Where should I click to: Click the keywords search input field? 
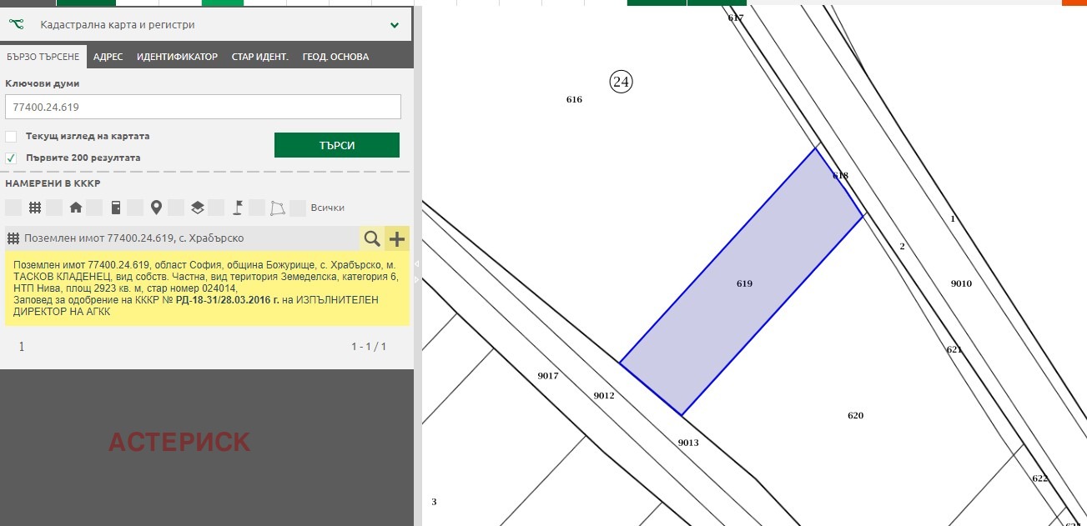(203, 107)
